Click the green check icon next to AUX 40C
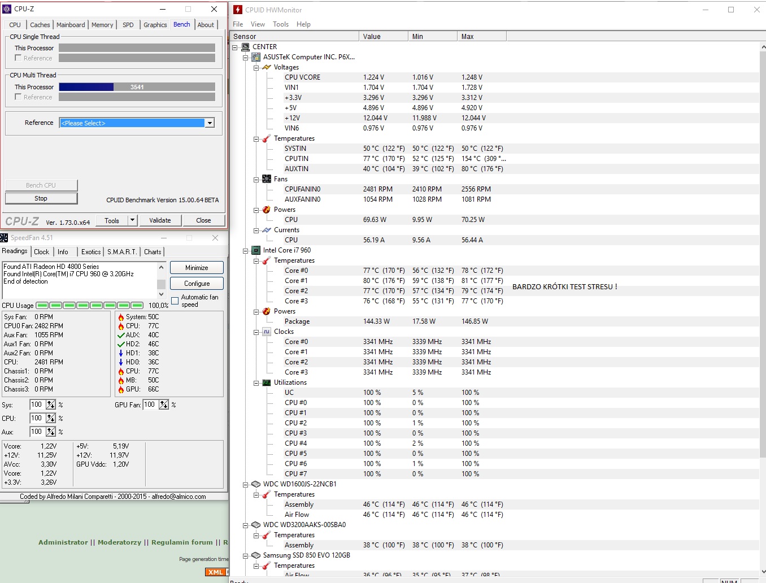The height and width of the screenshot is (583, 766). pos(121,335)
